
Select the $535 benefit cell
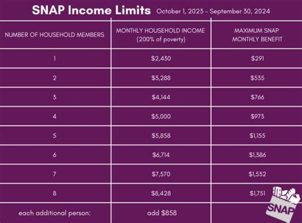point(257,78)
